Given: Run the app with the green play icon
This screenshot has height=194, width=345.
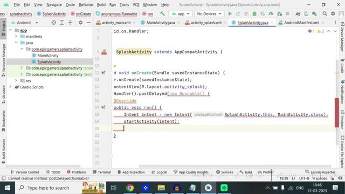Looking at the screenshot, I should tap(230, 13).
